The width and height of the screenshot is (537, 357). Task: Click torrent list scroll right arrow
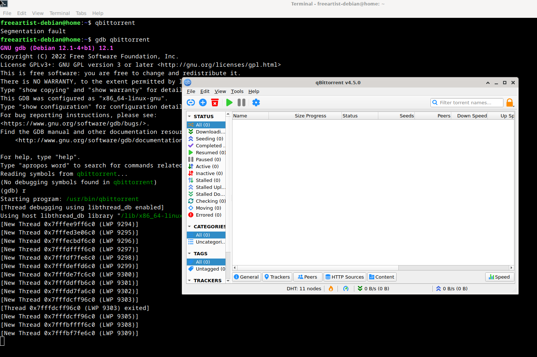(x=511, y=268)
